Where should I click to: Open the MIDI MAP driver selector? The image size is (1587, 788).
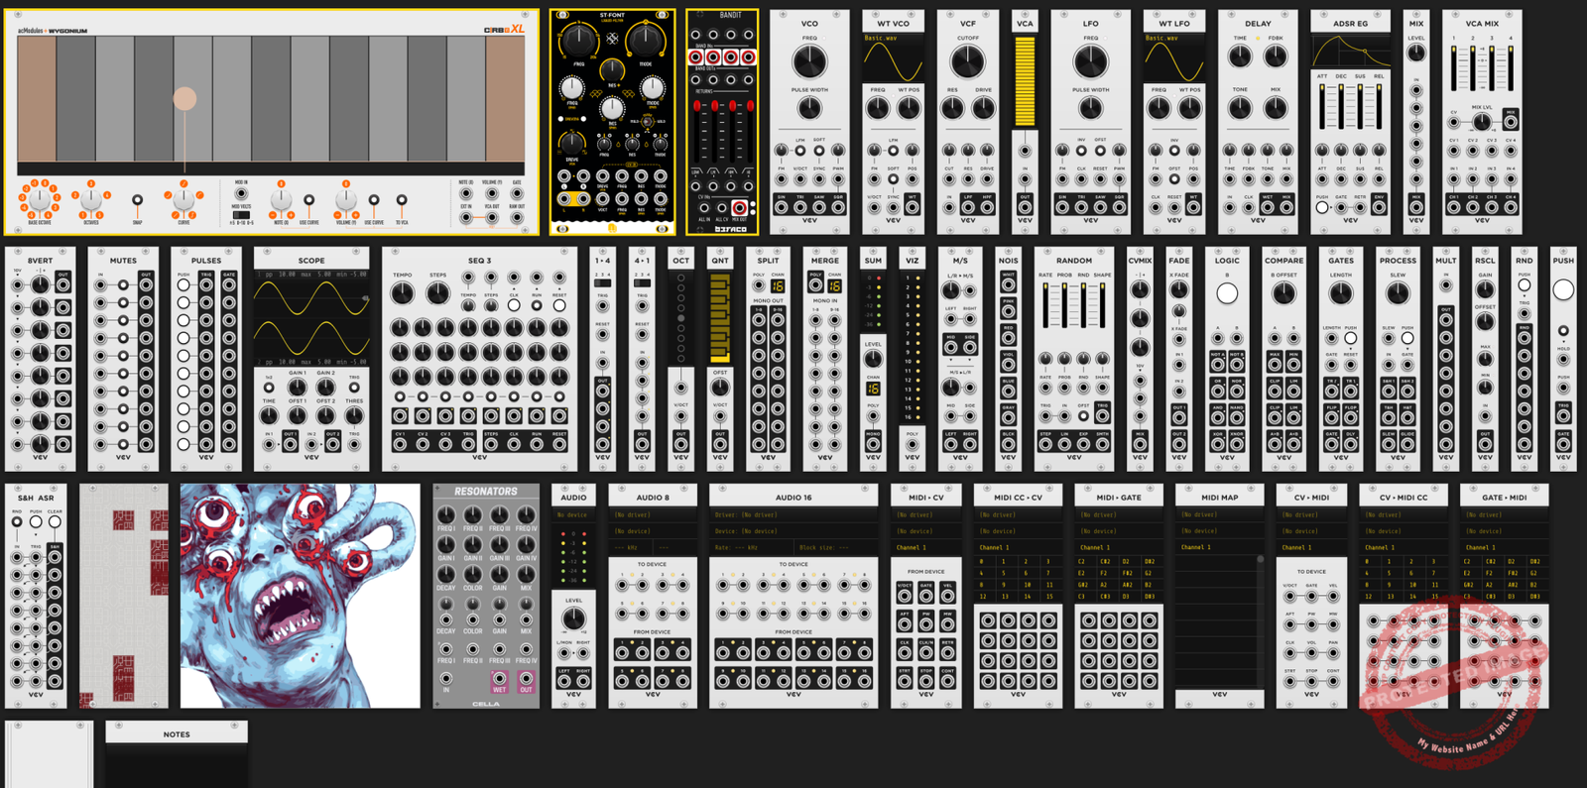pos(1219,515)
